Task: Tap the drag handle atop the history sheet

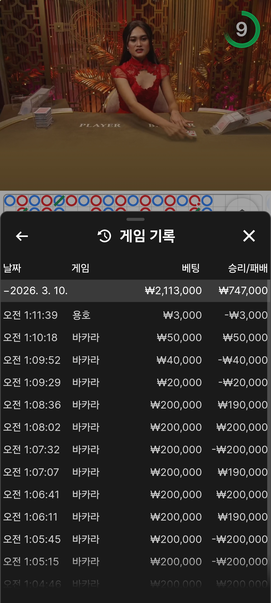Action: (x=135, y=219)
